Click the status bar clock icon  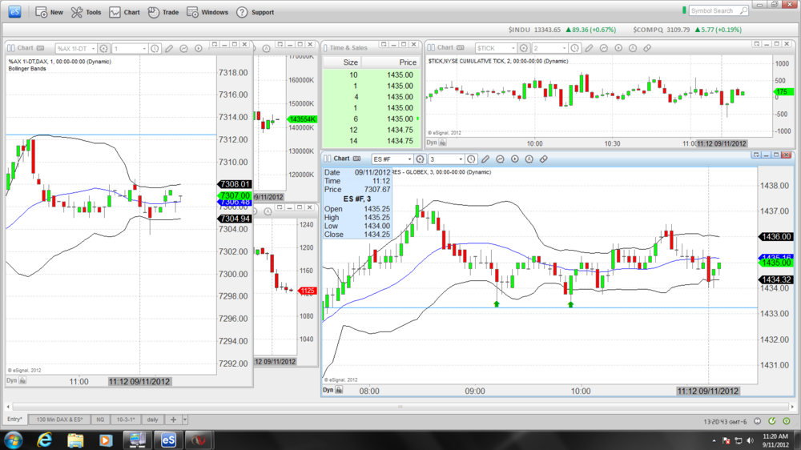point(757,421)
